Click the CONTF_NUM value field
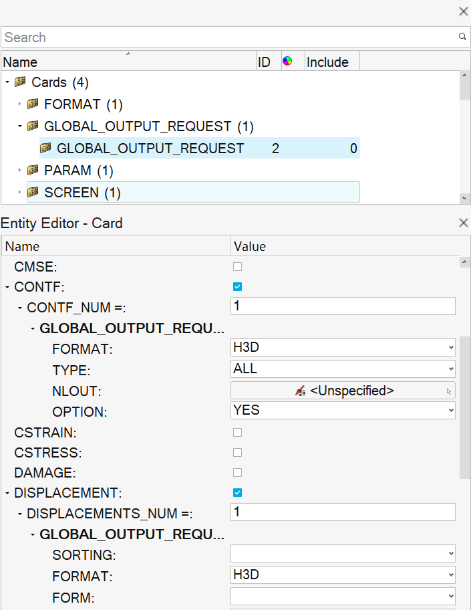The width and height of the screenshot is (471, 610). 343,306
